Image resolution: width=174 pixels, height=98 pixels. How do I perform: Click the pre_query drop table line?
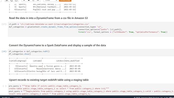click(x=45, y=86)
